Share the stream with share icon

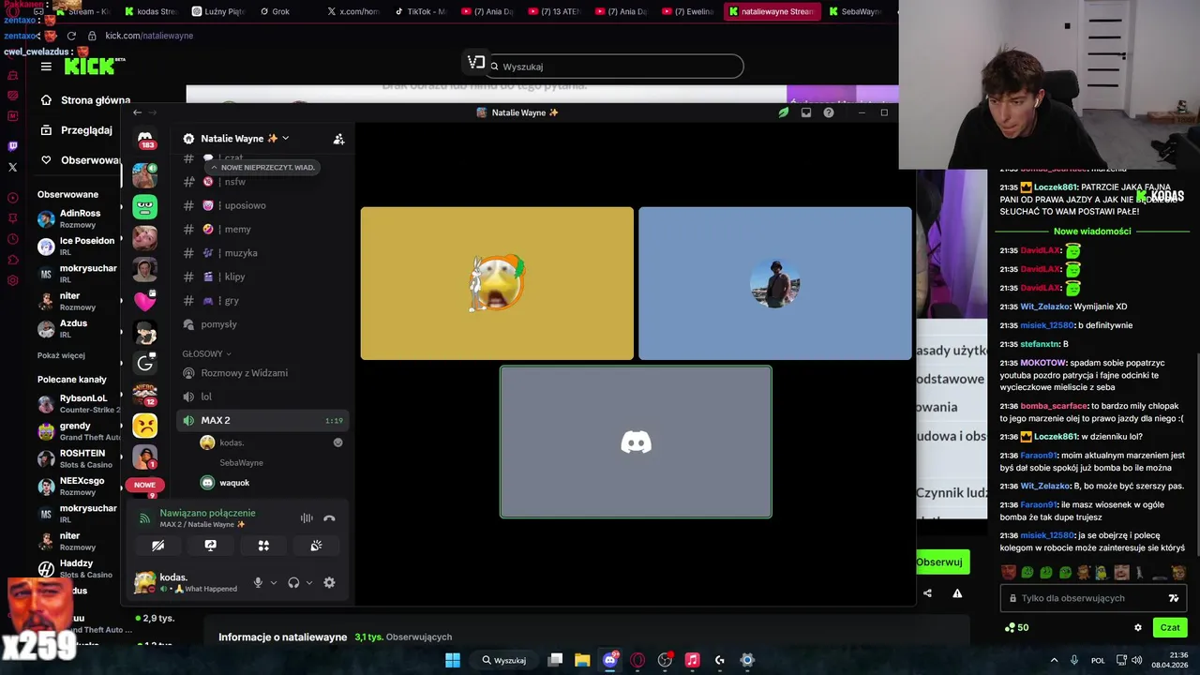(x=927, y=592)
